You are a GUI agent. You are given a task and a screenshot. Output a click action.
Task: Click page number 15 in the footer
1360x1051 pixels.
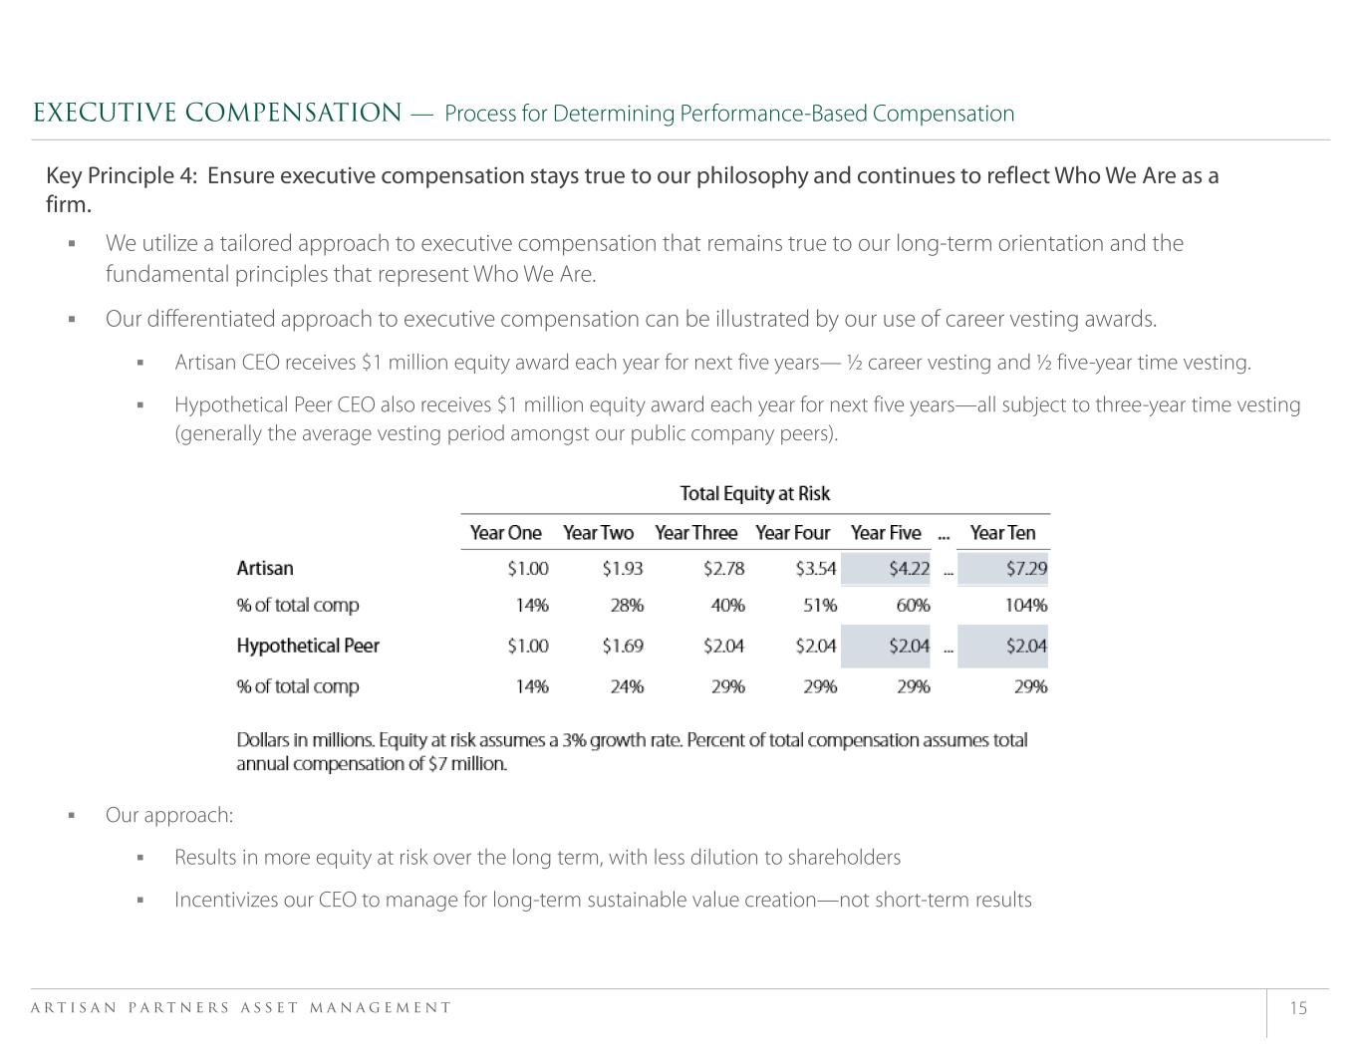coord(1298,1008)
